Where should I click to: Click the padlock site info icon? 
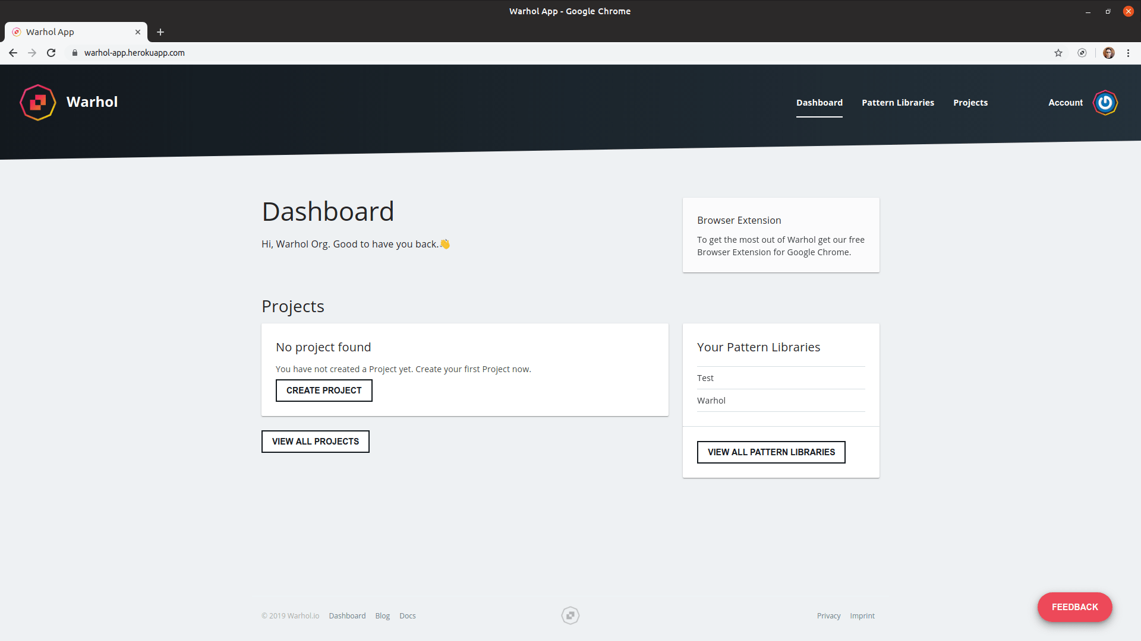[x=75, y=53]
